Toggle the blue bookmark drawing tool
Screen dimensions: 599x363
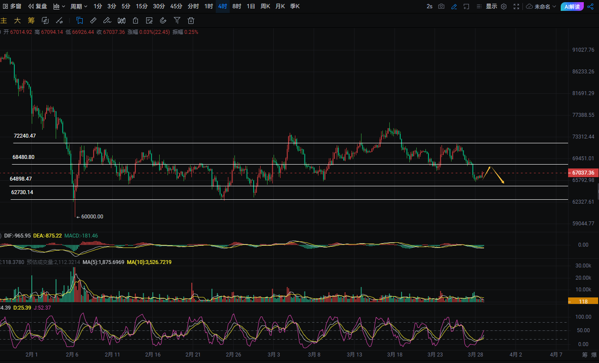click(80, 20)
